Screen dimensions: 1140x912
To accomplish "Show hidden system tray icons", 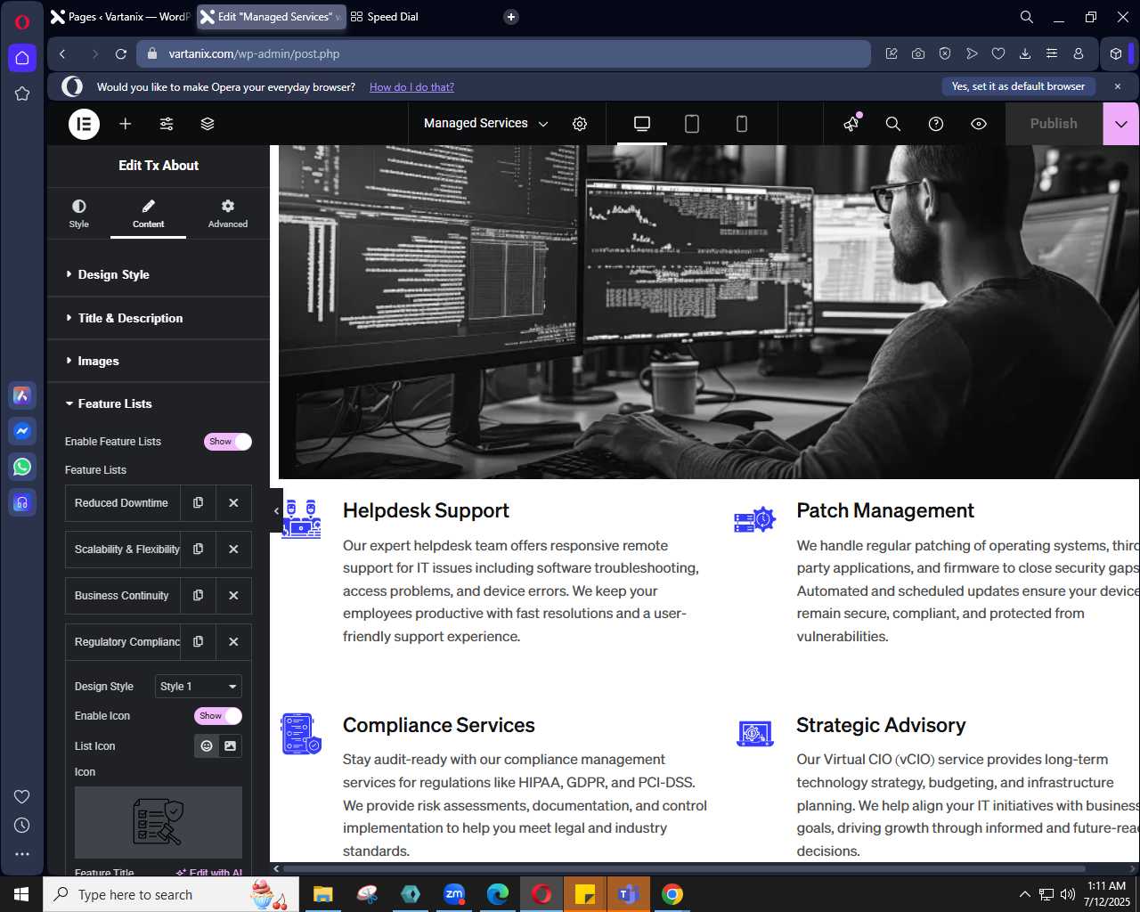I will [x=1024, y=894].
